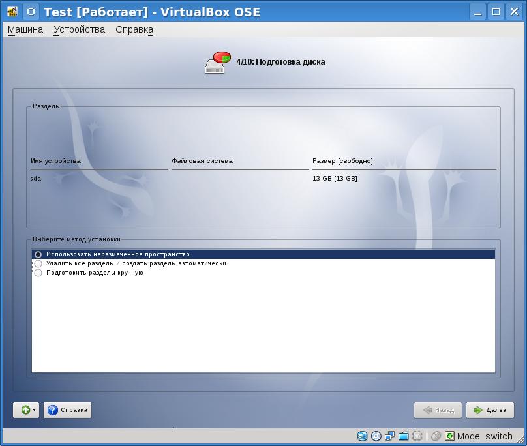
Task: Click the Справка help button at bottom
Action: 67,410
